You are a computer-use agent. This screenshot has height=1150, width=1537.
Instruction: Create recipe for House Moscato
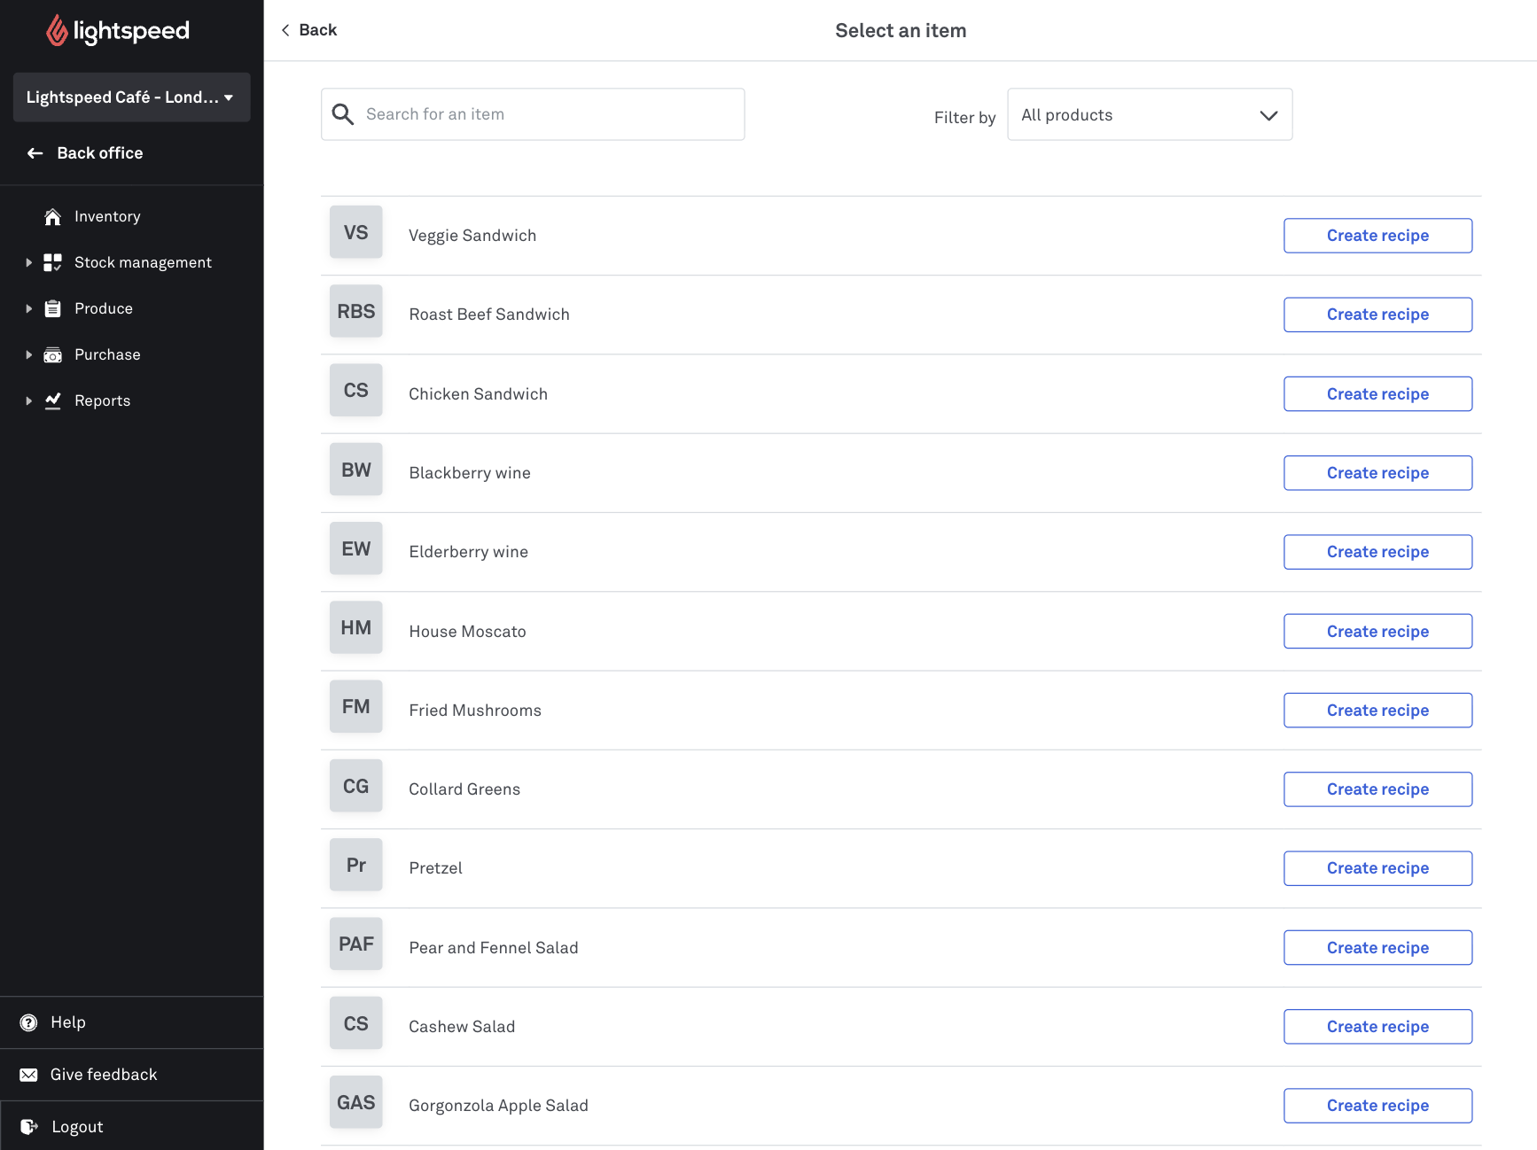(1377, 632)
